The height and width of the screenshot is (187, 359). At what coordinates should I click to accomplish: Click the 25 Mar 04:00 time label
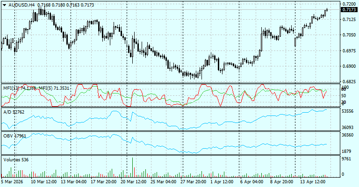(x=163, y=182)
